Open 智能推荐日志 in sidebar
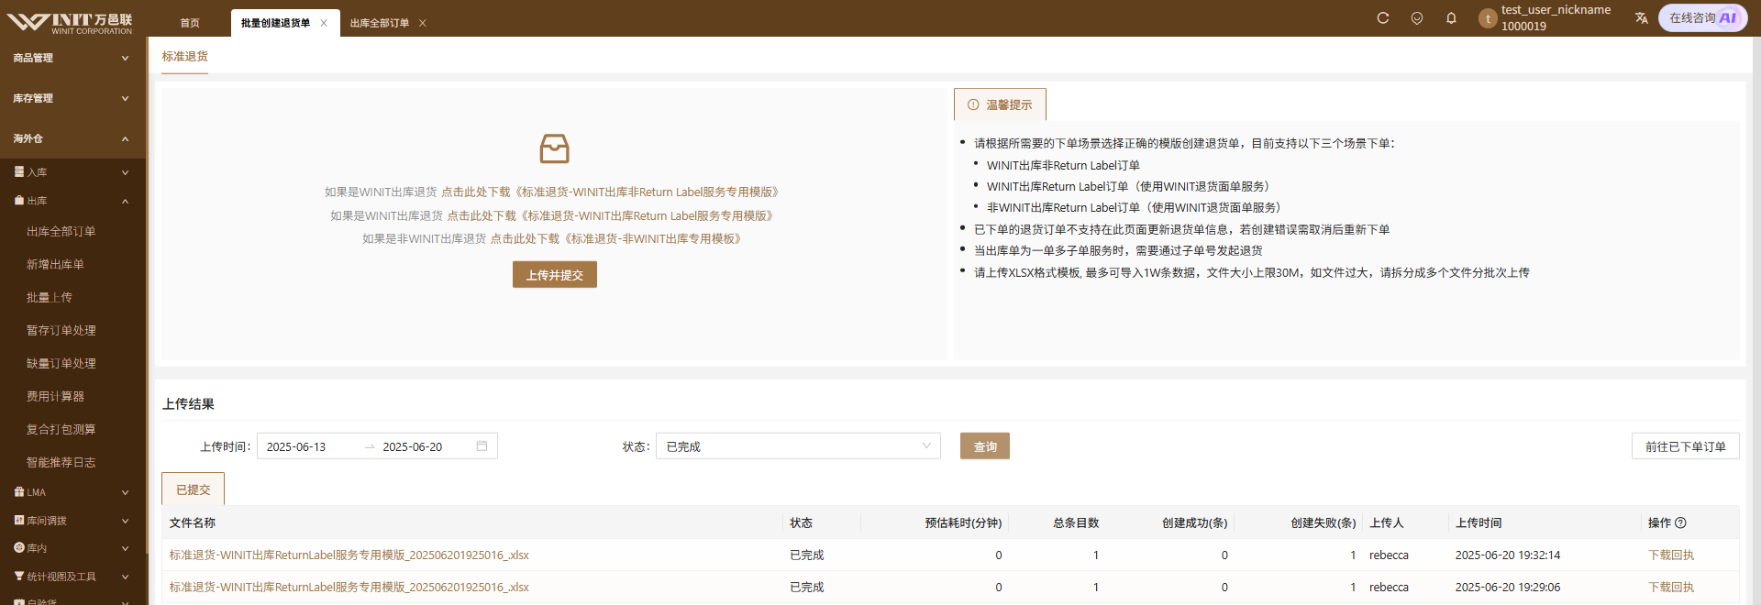 [x=61, y=463]
